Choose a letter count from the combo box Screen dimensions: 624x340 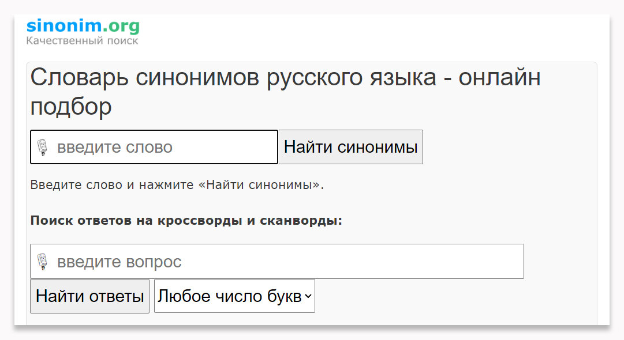coord(234,296)
